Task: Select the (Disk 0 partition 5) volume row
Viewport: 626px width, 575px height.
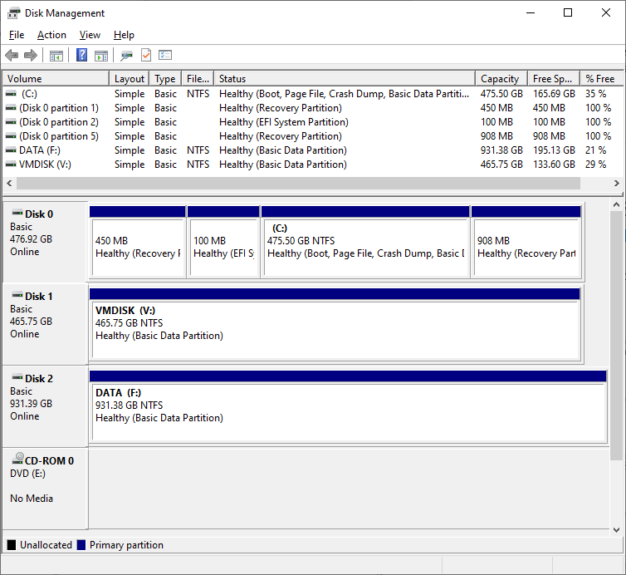Action: pyautogui.click(x=313, y=136)
